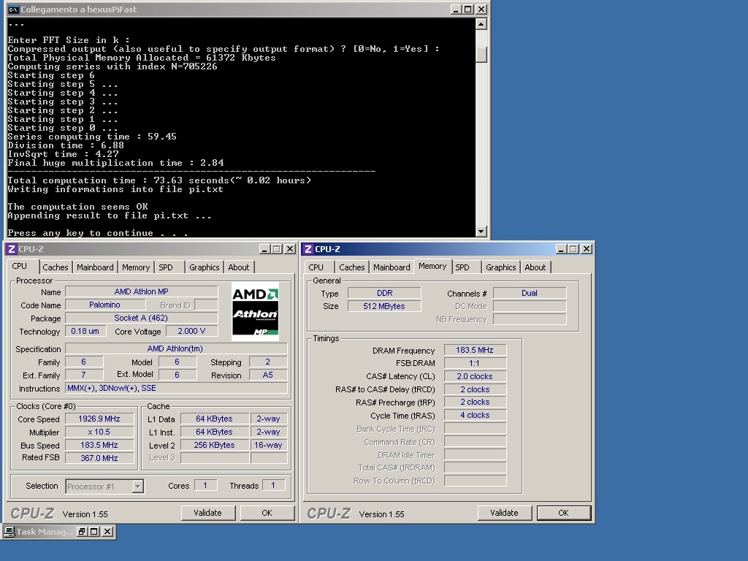This screenshot has height=561, width=748.
Task: Click the 367.0 MHz rated FSB value
Action: click(x=99, y=458)
